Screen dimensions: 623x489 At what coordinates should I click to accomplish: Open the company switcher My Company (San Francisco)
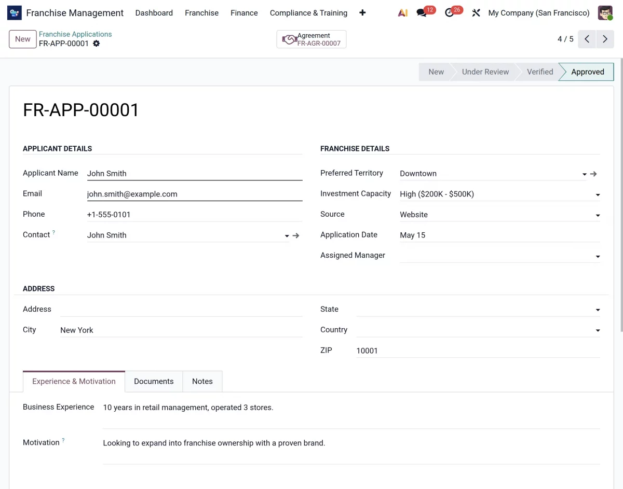tap(539, 13)
